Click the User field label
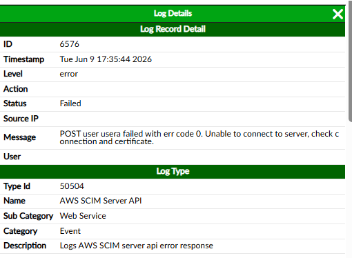The width and height of the screenshot is (352, 258). pyautogui.click(x=12, y=157)
